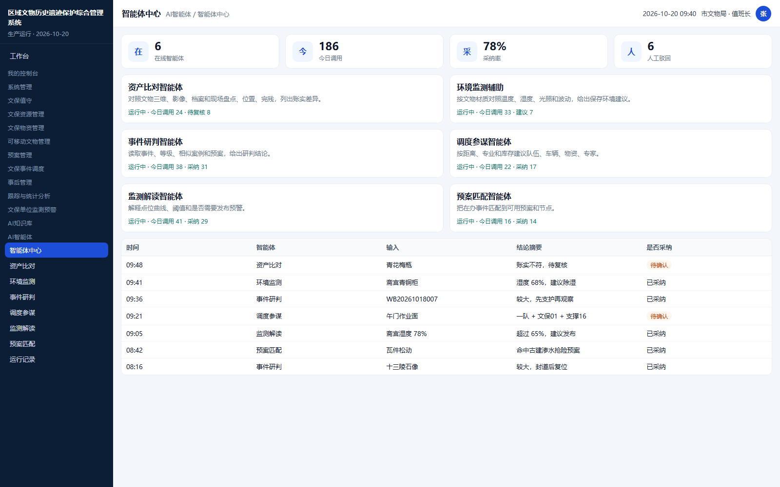The height and width of the screenshot is (487, 780).
Task: Click 市文物局 · 值班长 user label
Action: (x=726, y=14)
